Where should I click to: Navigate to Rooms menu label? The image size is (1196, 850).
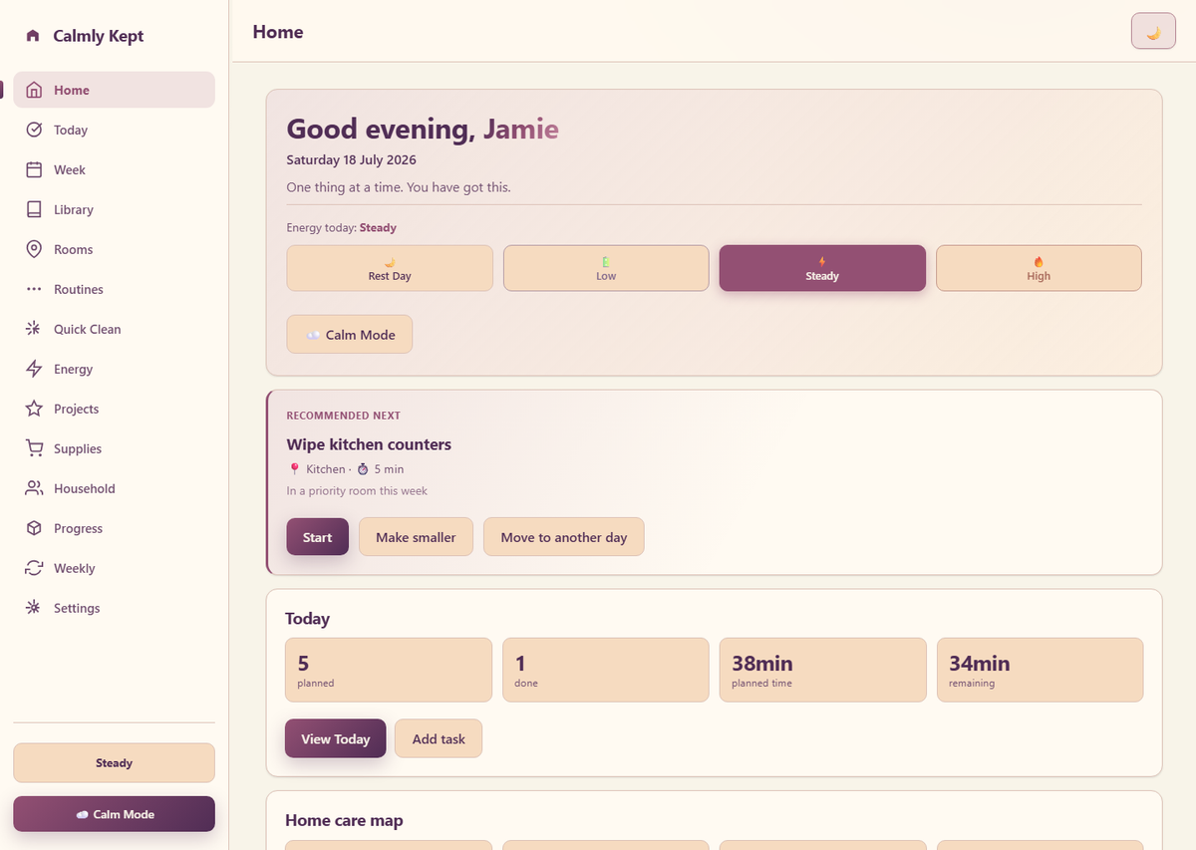(74, 249)
